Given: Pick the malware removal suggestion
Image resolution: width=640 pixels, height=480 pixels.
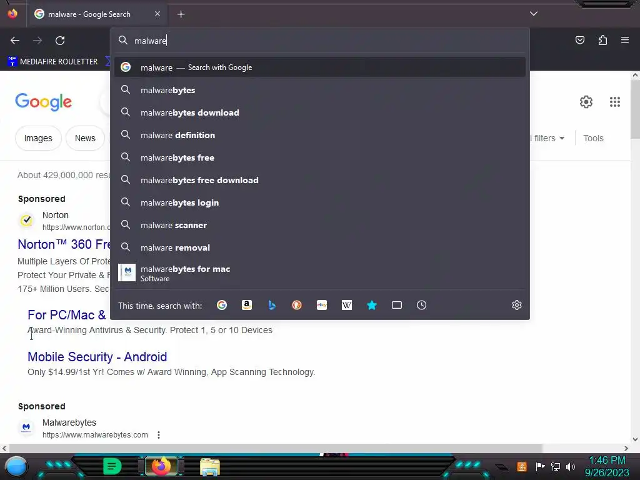Looking at the screenshot, I should pyautogui.click(x=320, y=247).
